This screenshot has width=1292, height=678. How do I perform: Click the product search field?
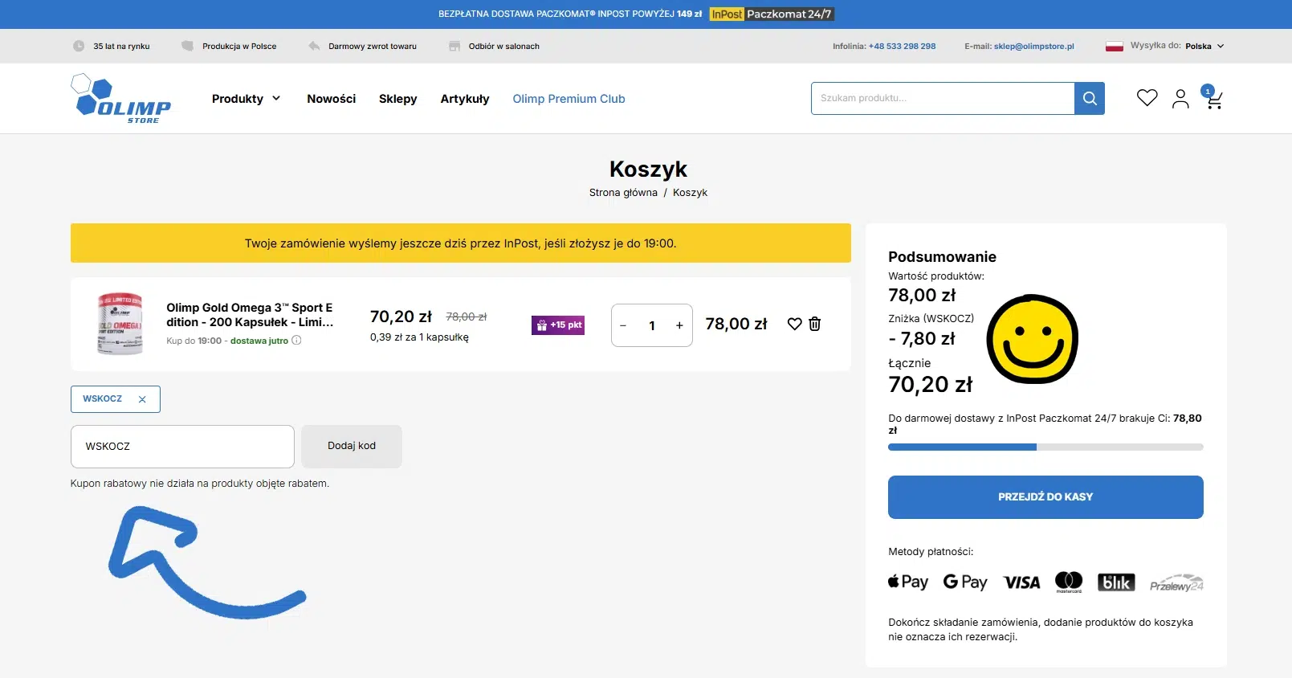click(943, 98)
